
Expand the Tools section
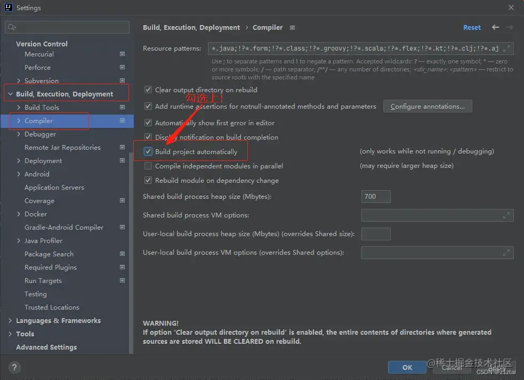10,334
